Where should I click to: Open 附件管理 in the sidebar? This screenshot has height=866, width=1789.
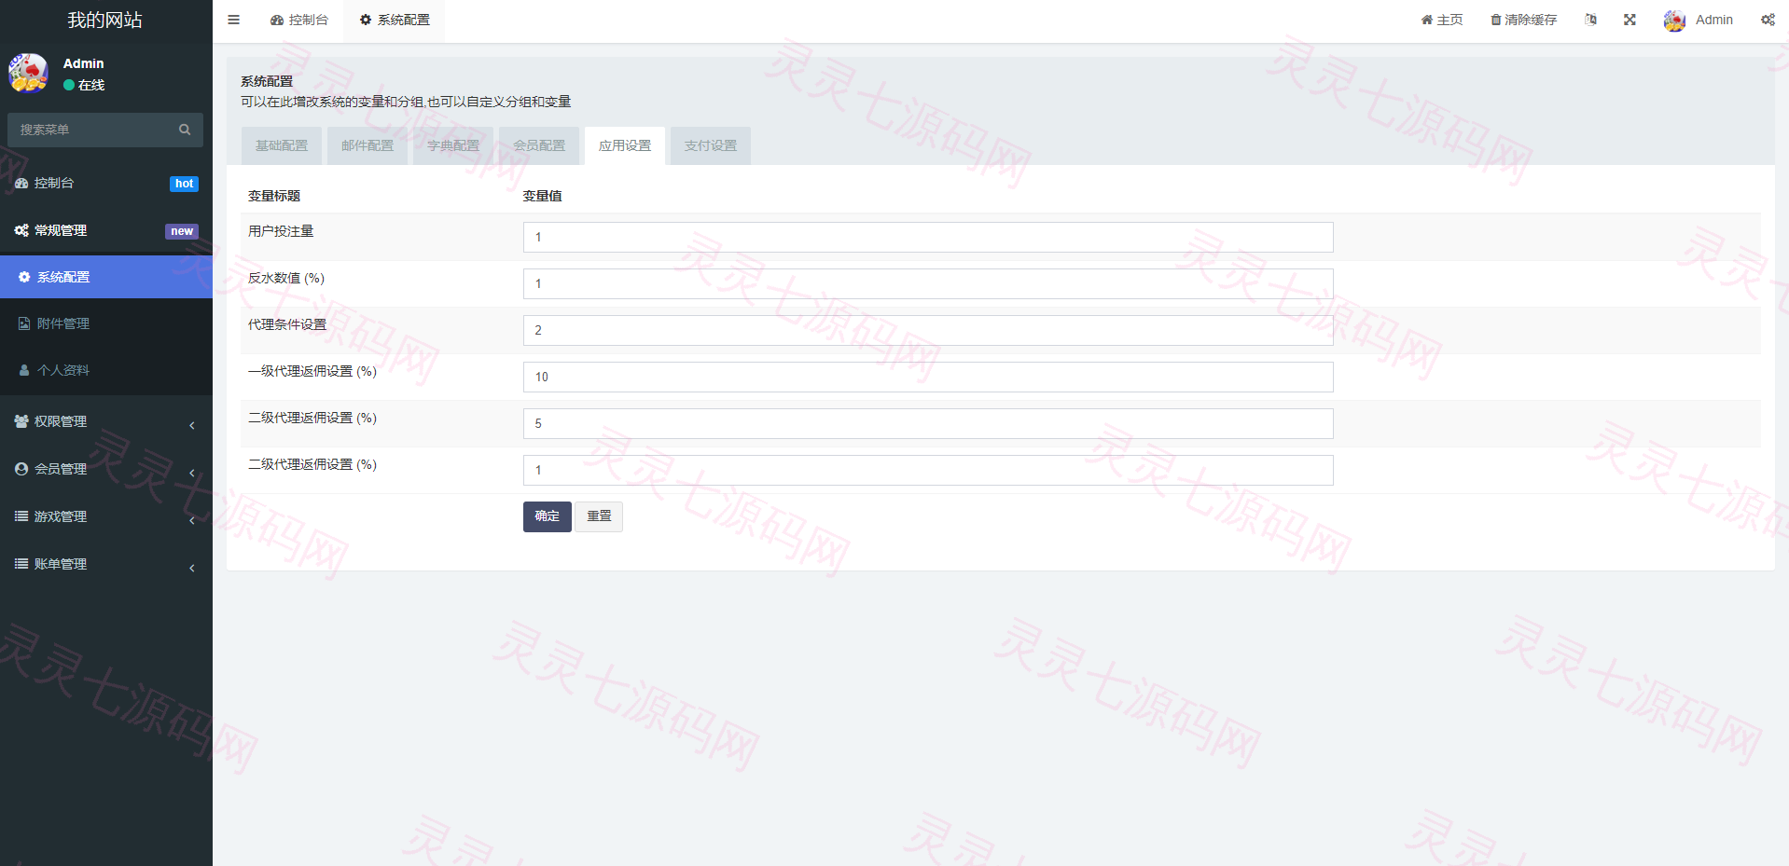coord(106,323)
